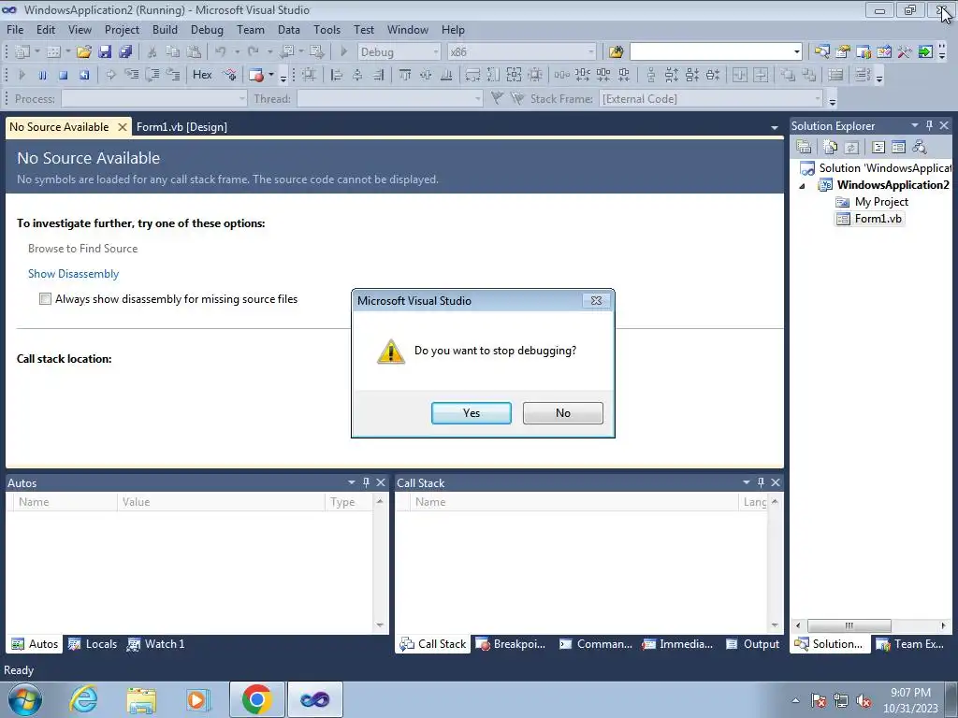
Task: Switch to the Team Explorer tab
Action: click(x=910, y=644)
